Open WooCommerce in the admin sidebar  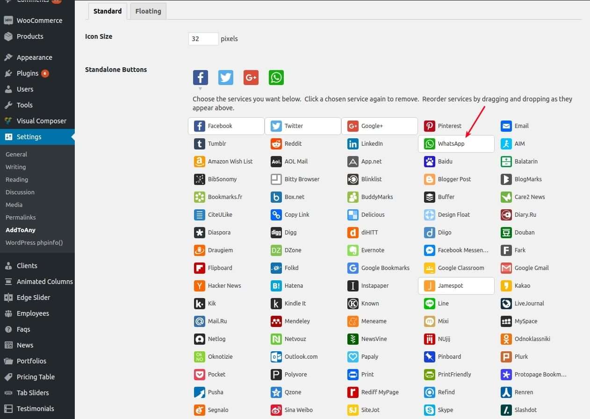point(37,21)
